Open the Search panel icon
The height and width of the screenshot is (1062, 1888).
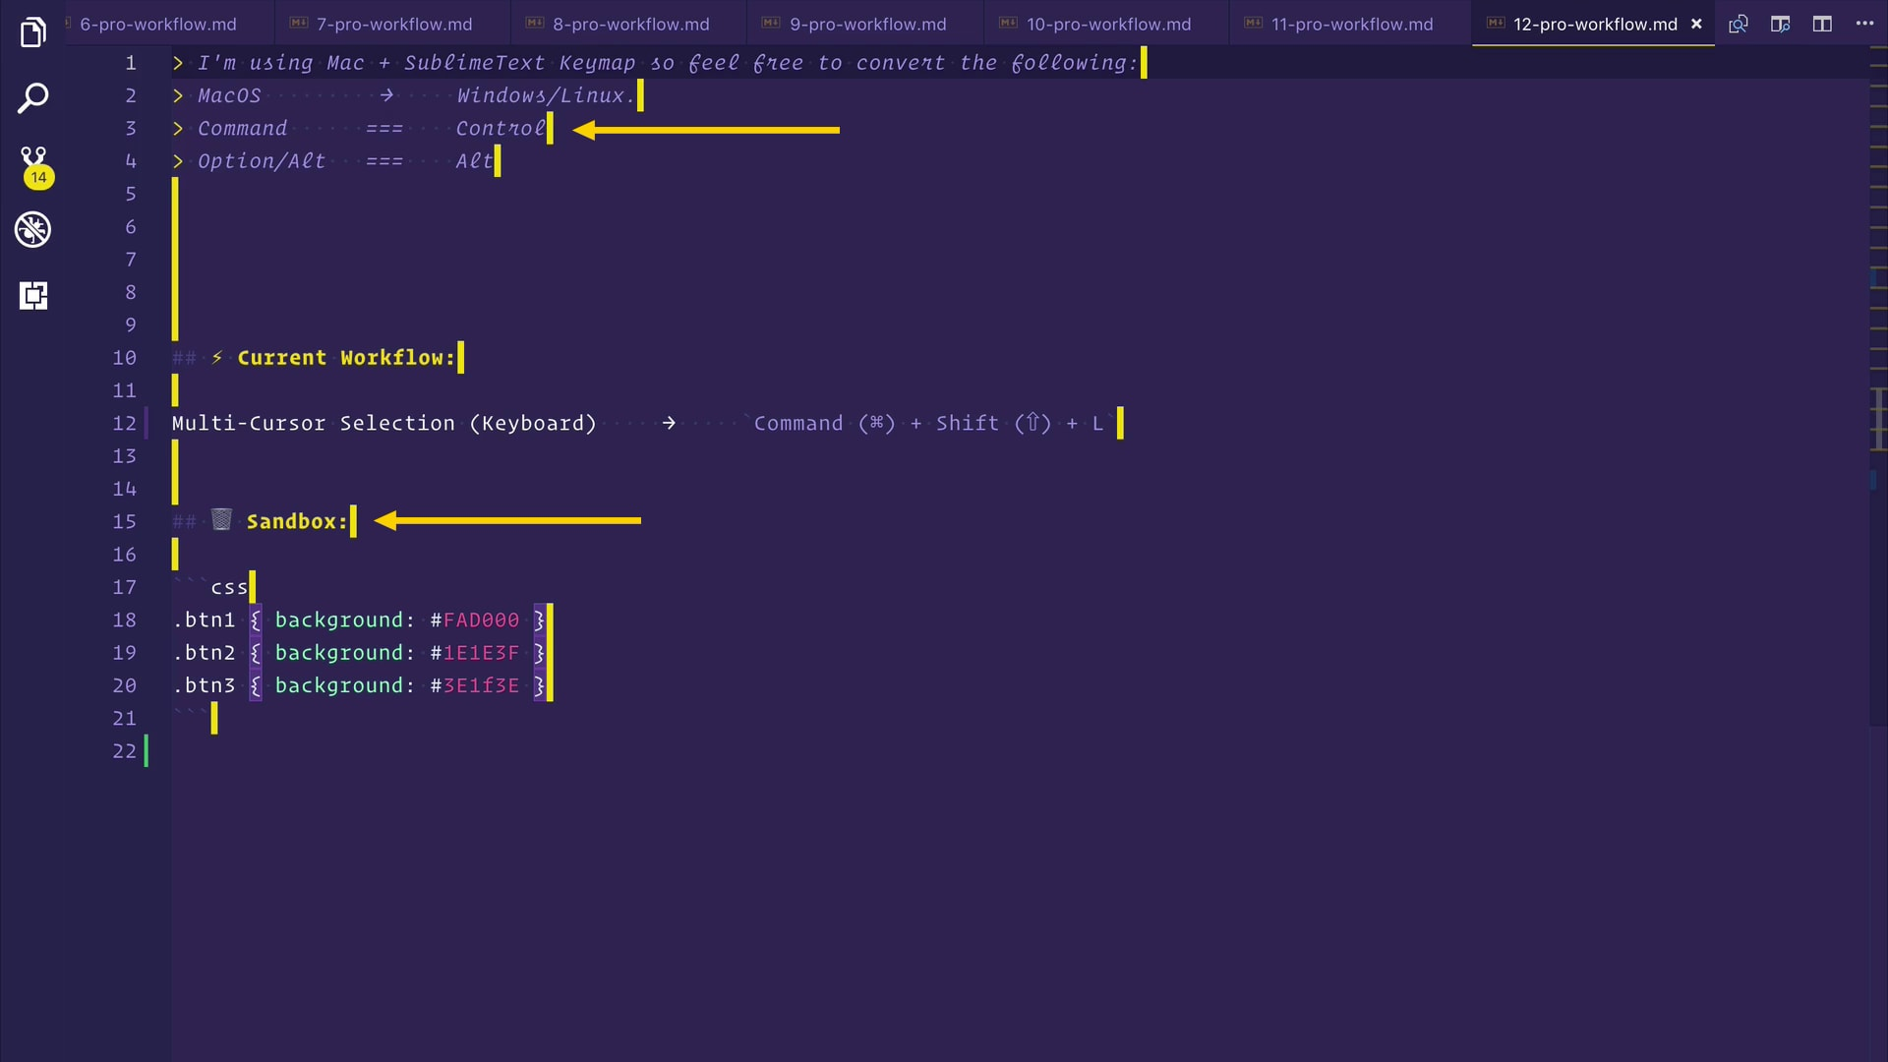point(33,98)
